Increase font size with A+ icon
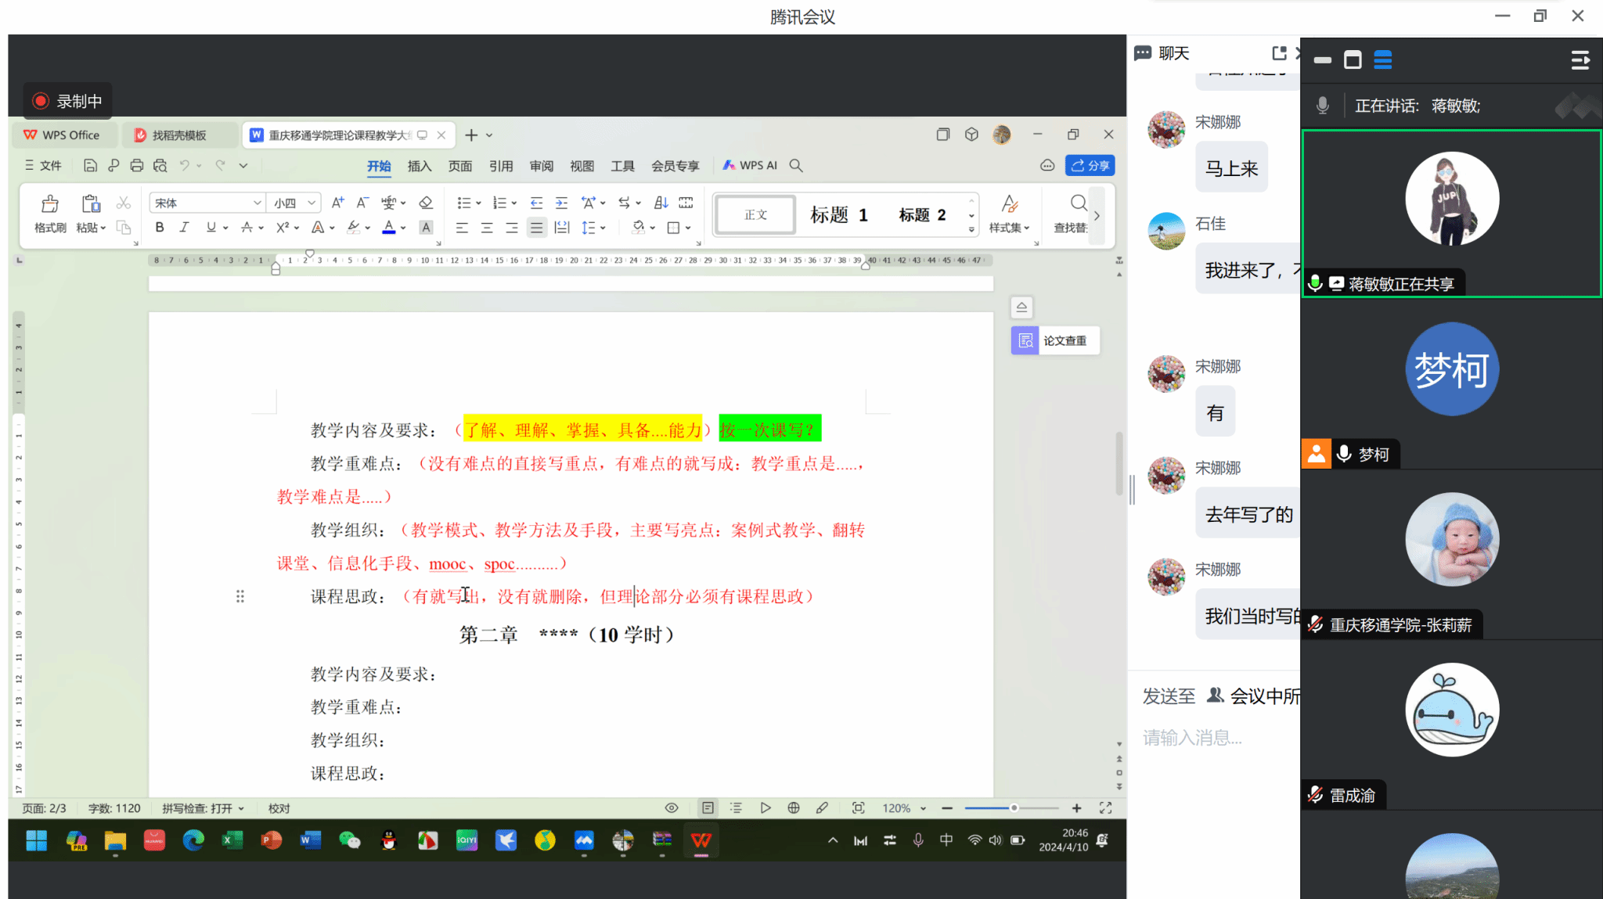The height and width of the screenshot is (899, 1603). coord(337,203)
